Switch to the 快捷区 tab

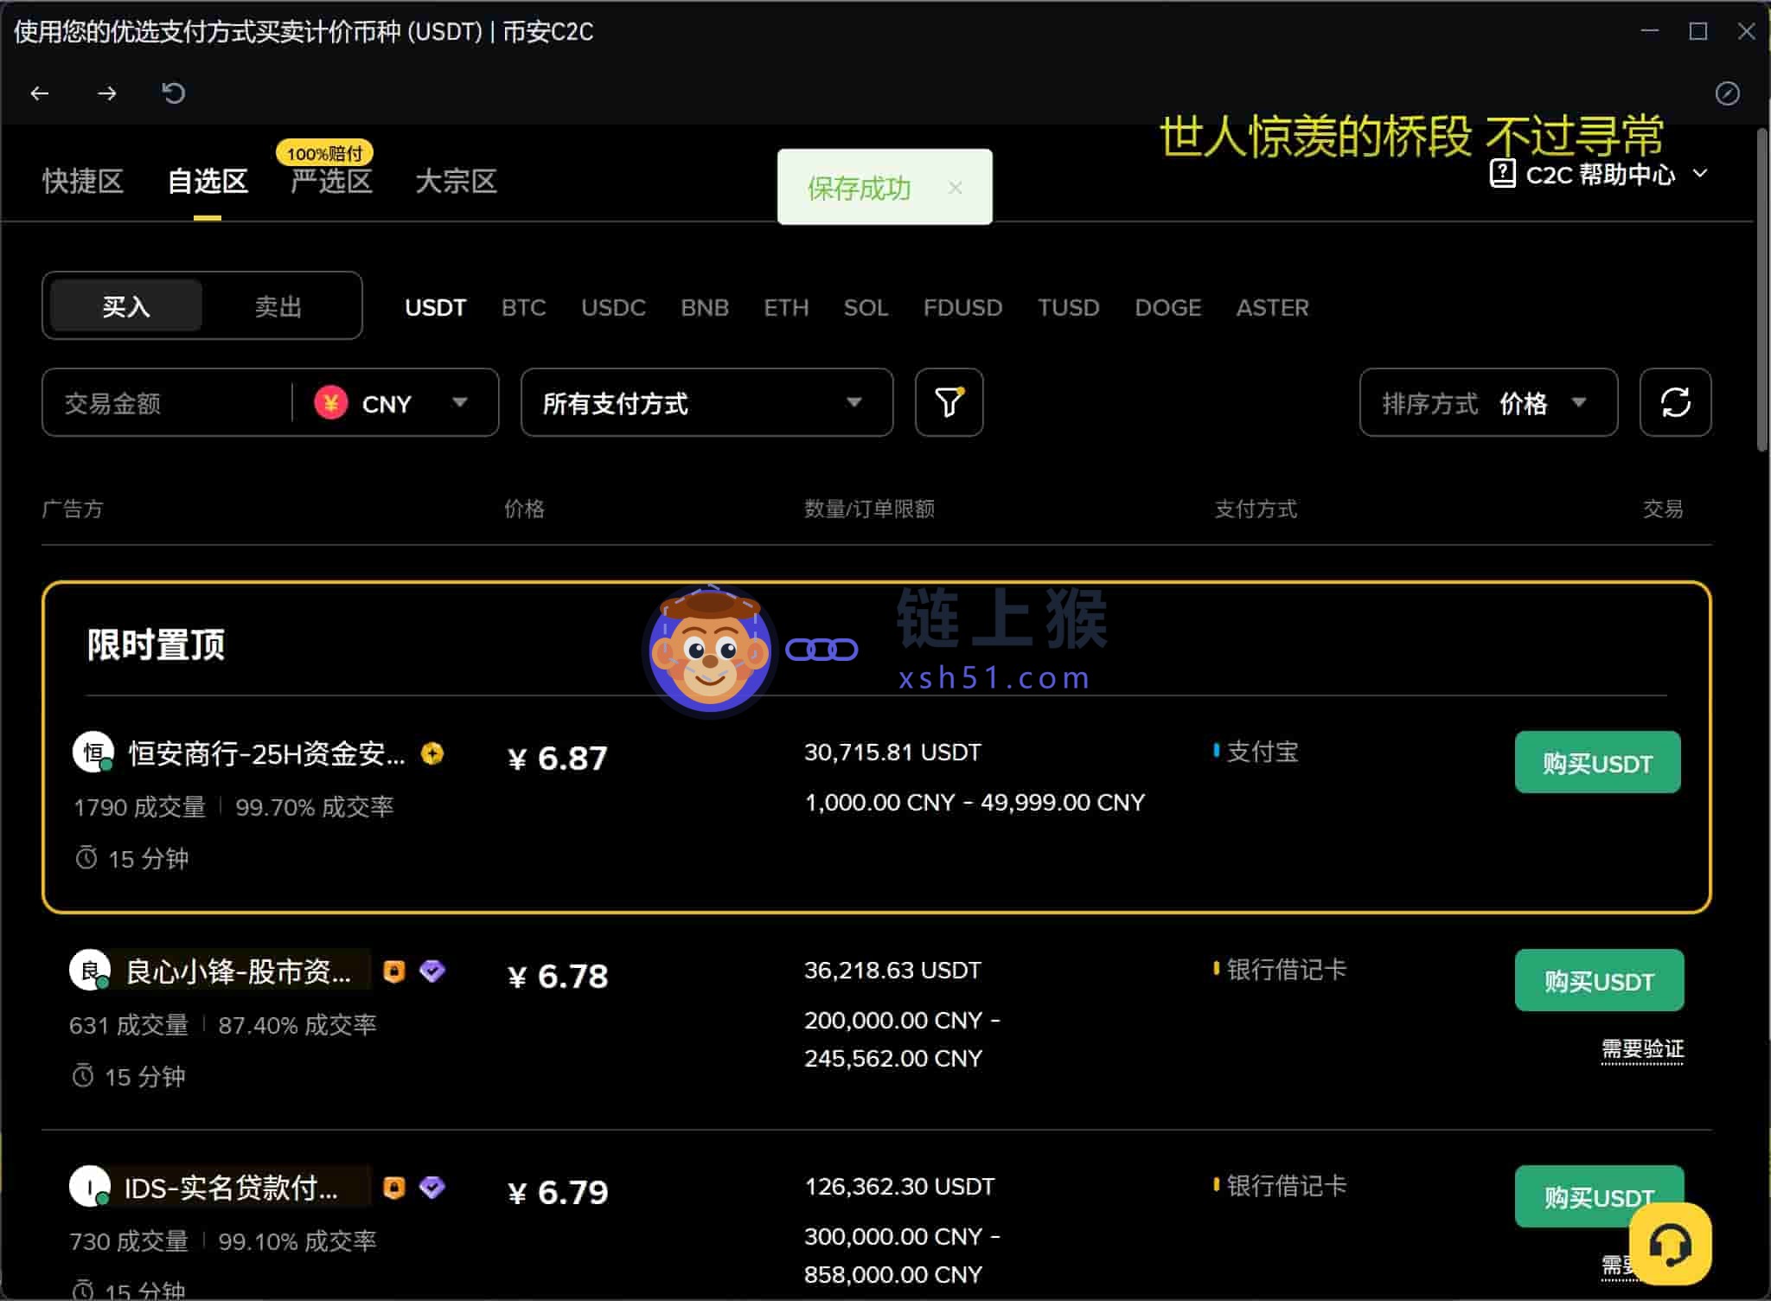click(x=83, y=181)
